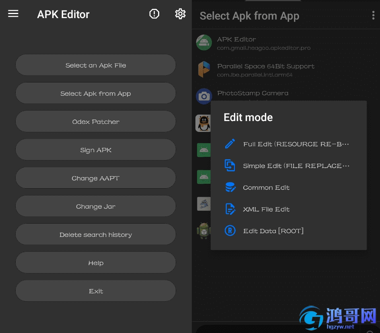Click the XML File Edit document icon
The height and width of the screenshot is (333, 380).
tap(230, 209)
